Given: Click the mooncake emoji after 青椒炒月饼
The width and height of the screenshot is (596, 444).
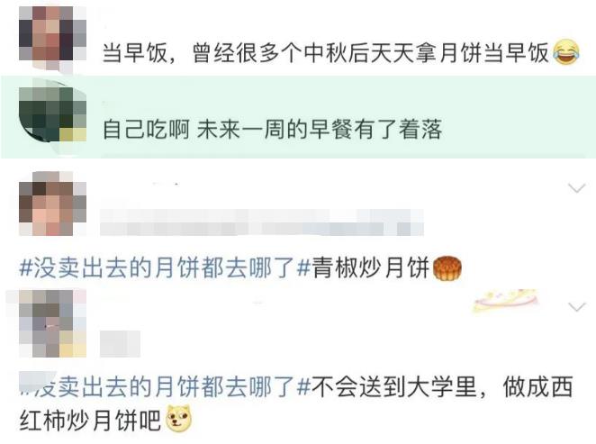Looking at the screenshot, I should tap(447, 268).
